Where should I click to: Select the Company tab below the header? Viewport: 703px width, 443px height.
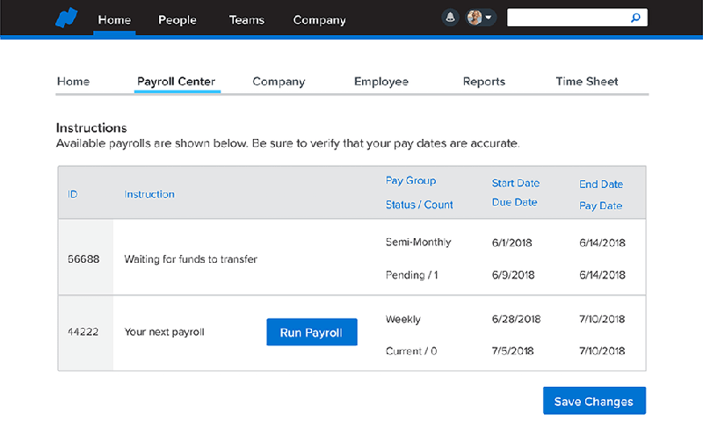[279, 82]
